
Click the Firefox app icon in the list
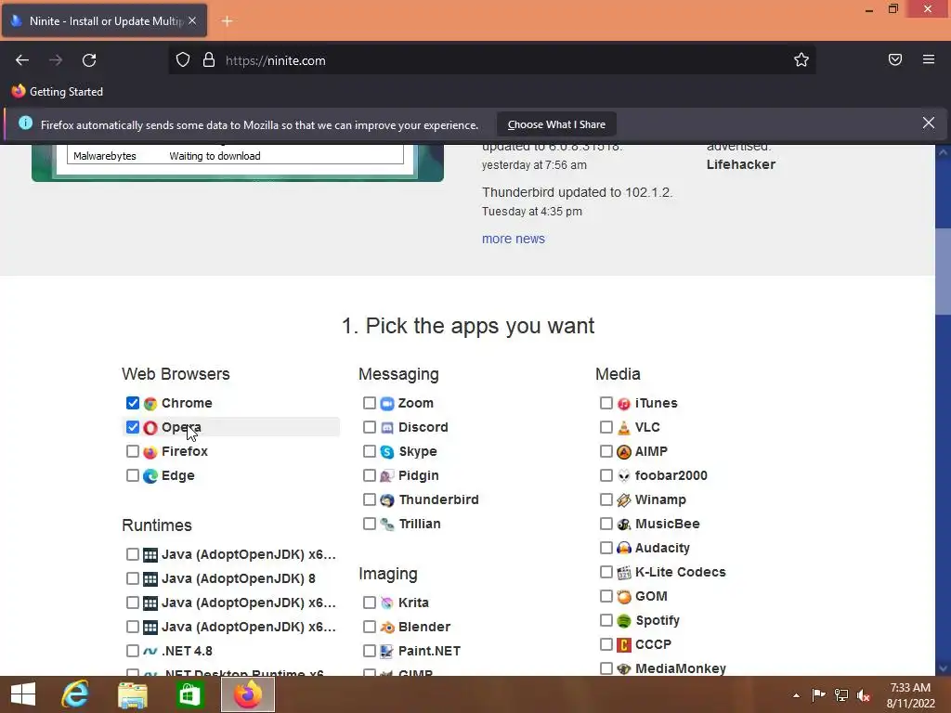(150, 452)
